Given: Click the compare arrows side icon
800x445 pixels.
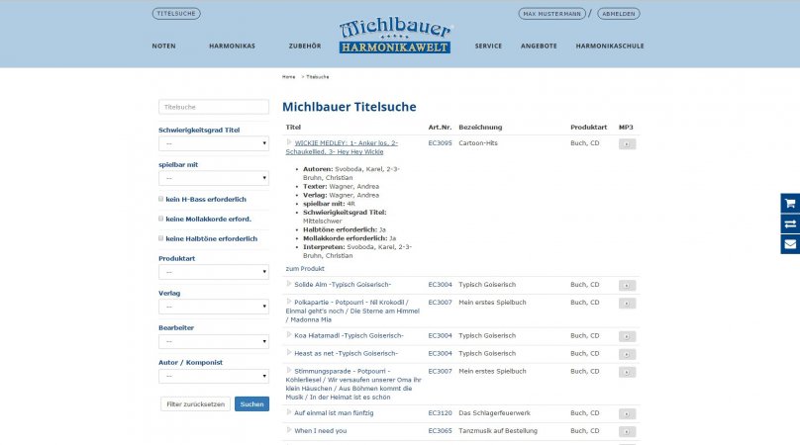Looking at the screenshot, I should click(789, 223).
